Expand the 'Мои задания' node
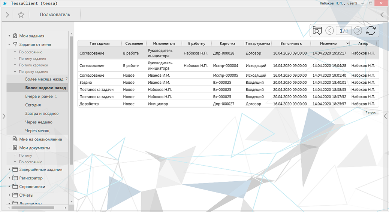Screen dimensions: 389x212 [9, 36]
